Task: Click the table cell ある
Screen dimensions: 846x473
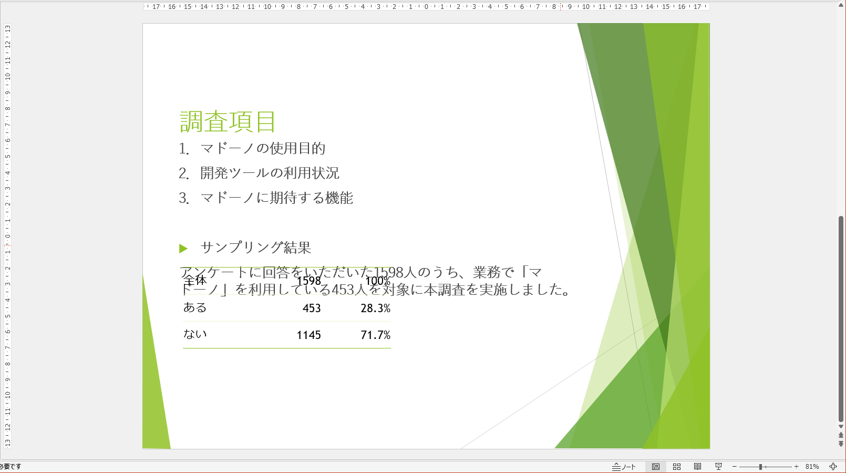Action: 195,308
